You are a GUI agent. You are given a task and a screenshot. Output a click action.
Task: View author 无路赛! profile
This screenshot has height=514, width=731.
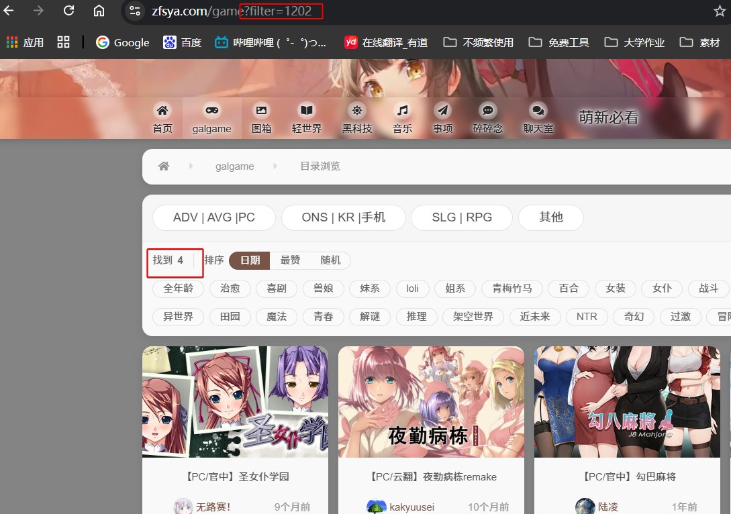pyautogui.click(x=202, y=507)
